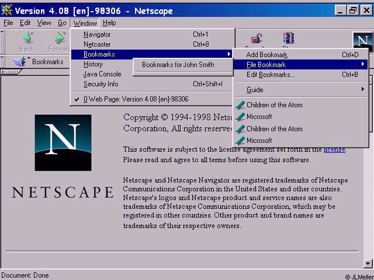Expand the Bookmarks submenu arrow
Image resolution: width=374 pixels, height=280 pixels.
[x=228, y=54]
